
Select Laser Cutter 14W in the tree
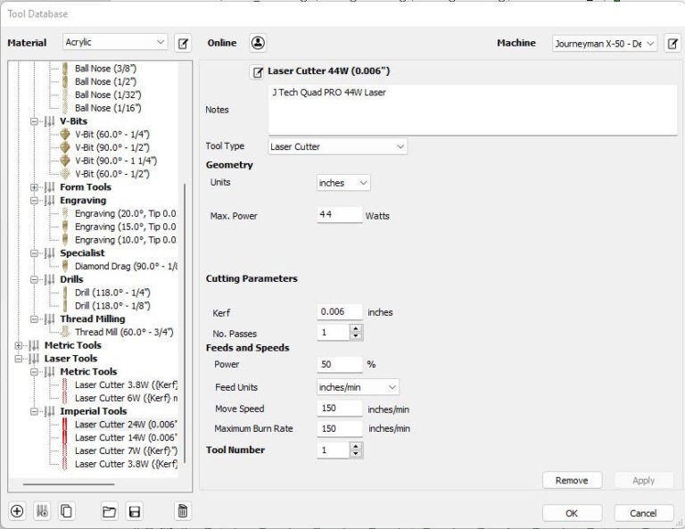pos(125,438)
